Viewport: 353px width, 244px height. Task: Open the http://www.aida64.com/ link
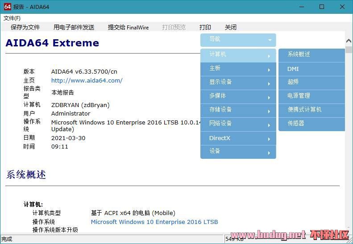[87, 80]
